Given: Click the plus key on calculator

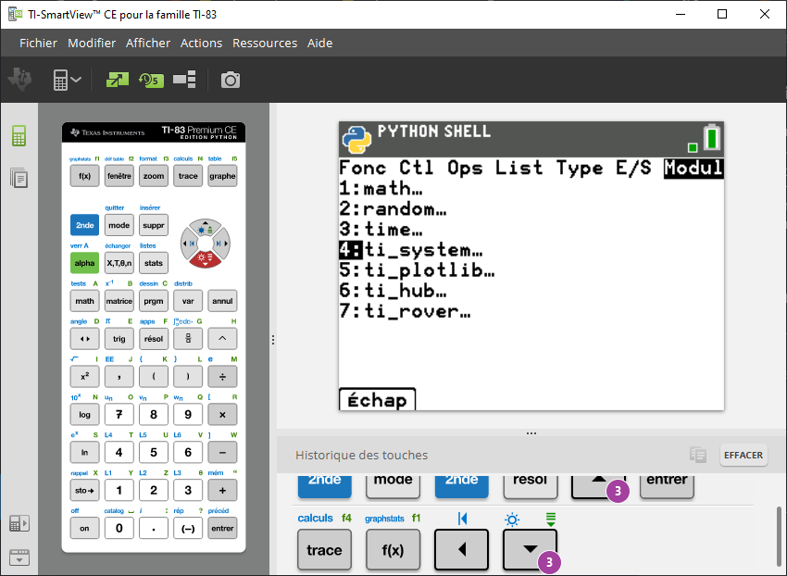Looking at the screenshot, I should 222,490.
